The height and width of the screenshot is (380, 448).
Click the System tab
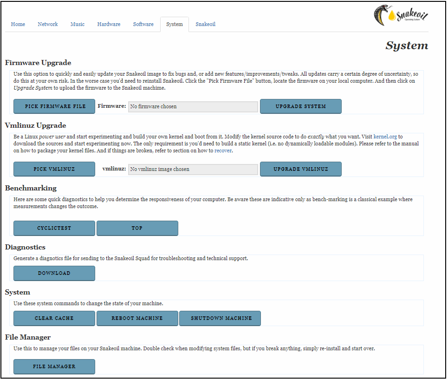174,24
